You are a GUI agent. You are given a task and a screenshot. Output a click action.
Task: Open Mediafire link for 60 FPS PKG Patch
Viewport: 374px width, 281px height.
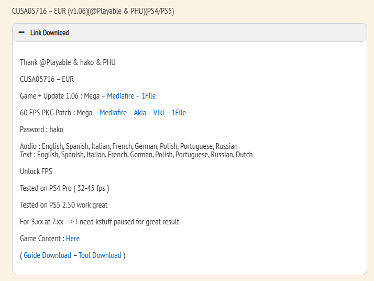[x=113, y=113]
